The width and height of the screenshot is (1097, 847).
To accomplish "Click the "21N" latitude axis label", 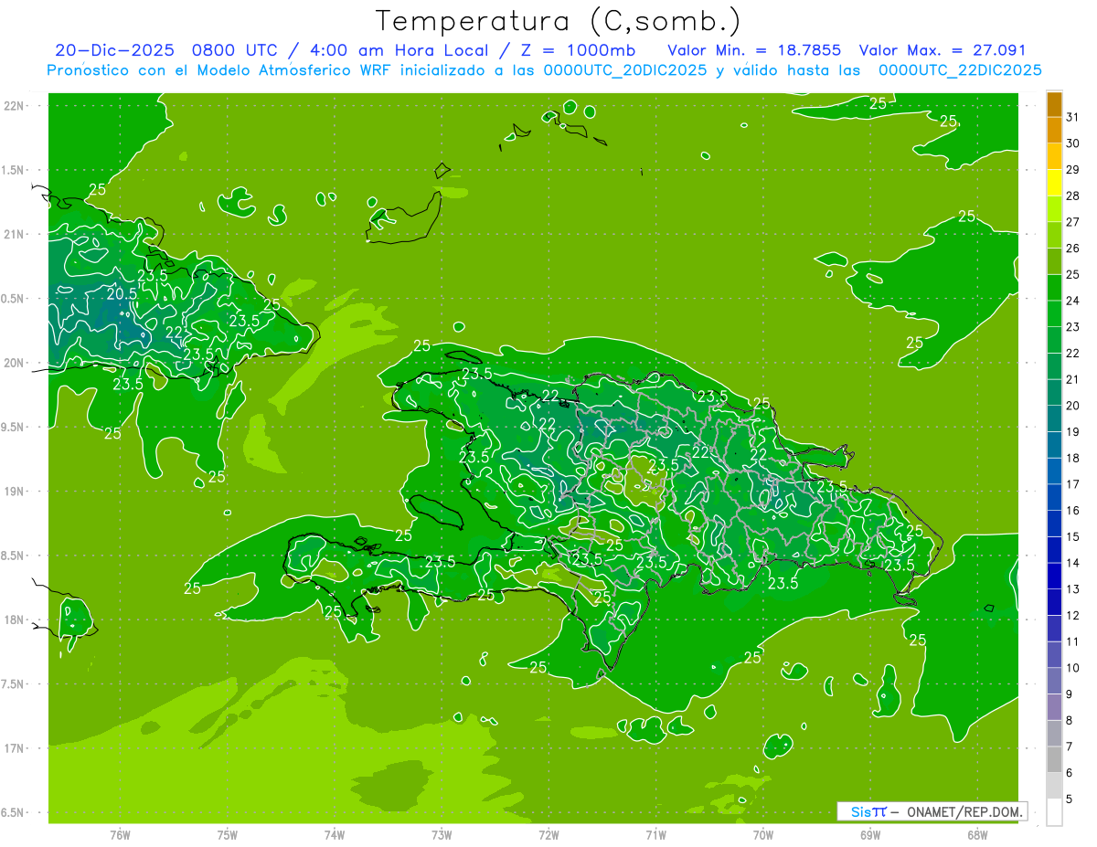I will click(14, 234).
